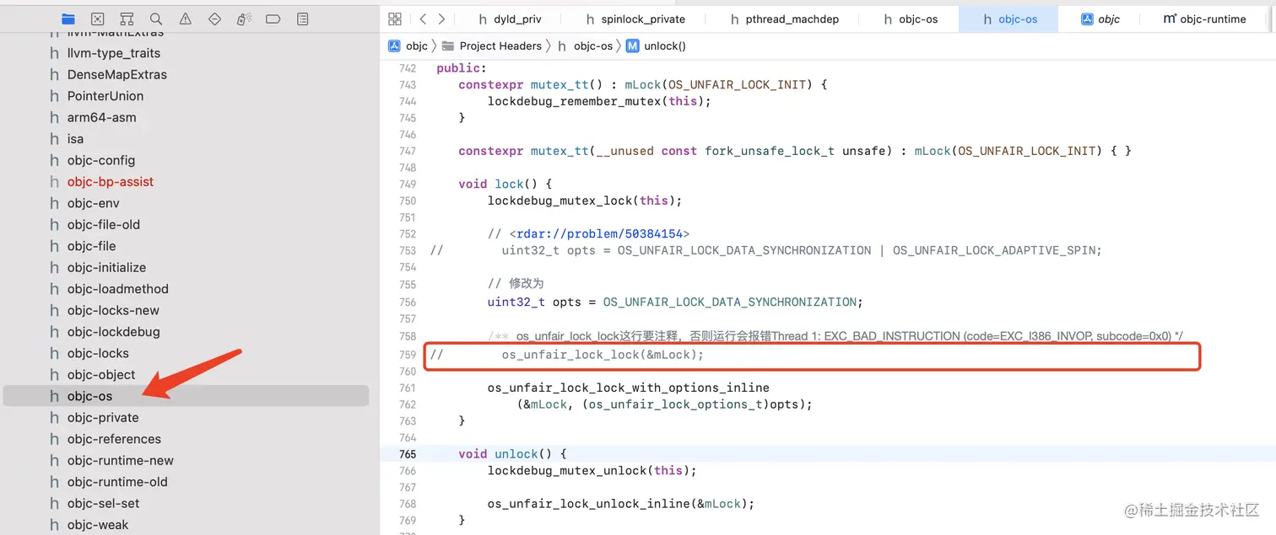The width and height of the screenshot is (1276, 535).
Task: Click os_unfair_lock_lock_with_options_inline on line 761
Action: point(629,388)
